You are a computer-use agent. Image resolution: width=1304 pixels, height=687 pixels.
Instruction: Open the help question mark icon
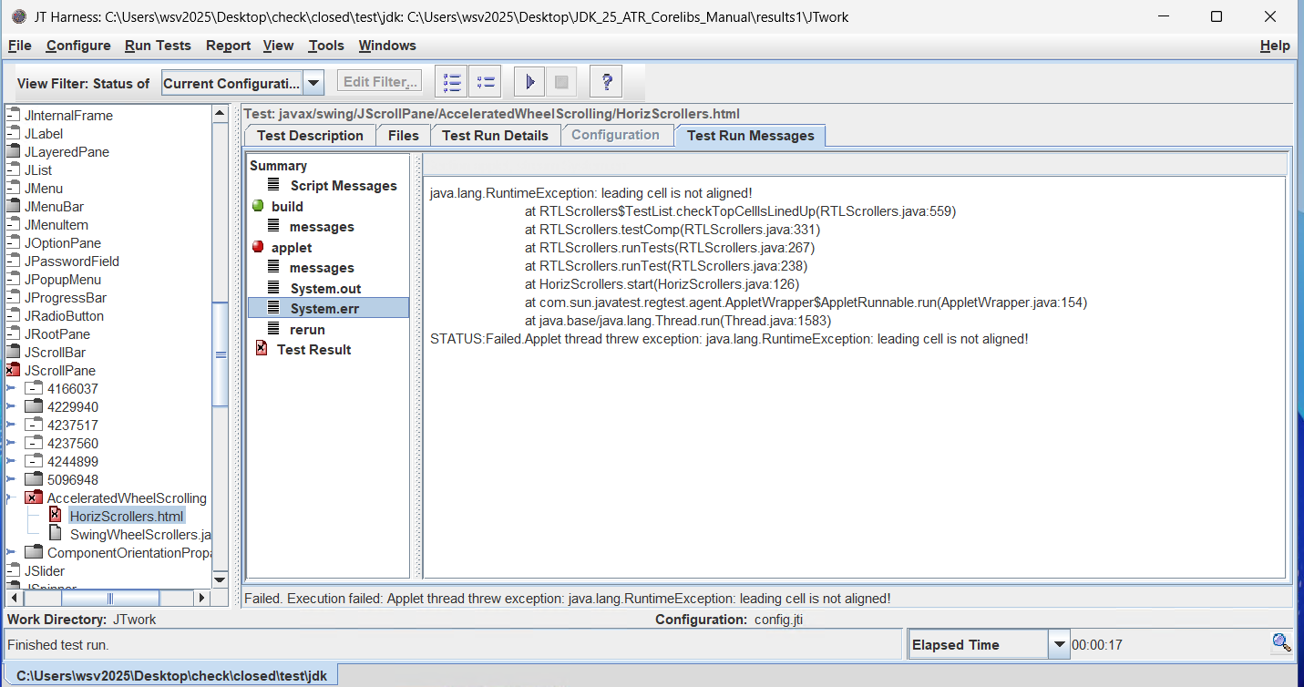click(606, 82)
